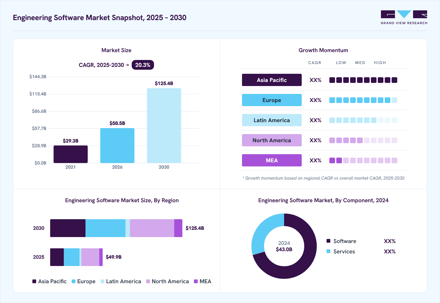Click Europe segment of 2030 stacked bar
Screen dimensions: 440x303
coord(105,228)
